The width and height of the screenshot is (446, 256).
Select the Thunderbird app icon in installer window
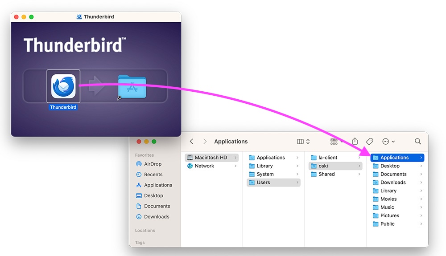[63, 86]
